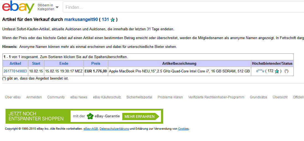Go to Anmelden in footer navigation

pos(34,97)
